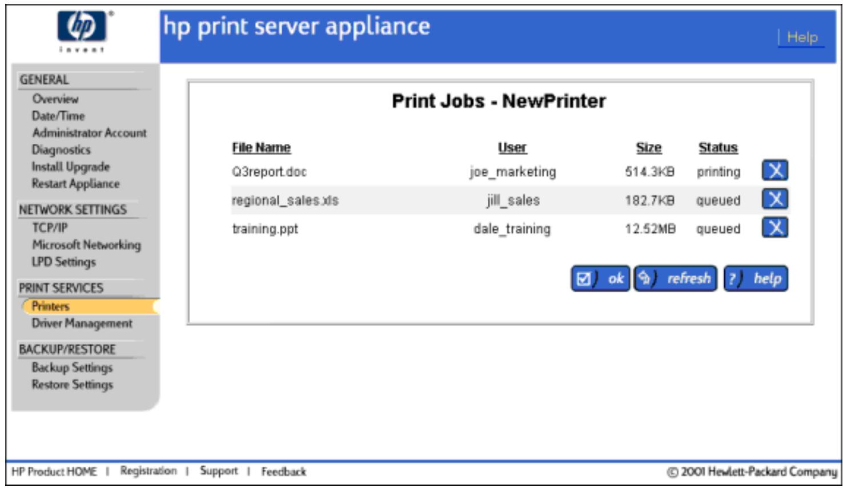Open the Support link
843x489 pixels.
219,471
